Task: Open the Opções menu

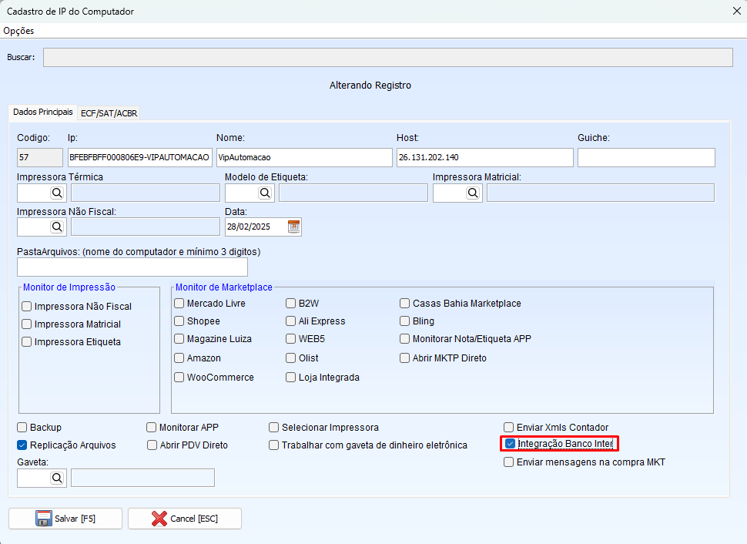Action: point(18,31)
